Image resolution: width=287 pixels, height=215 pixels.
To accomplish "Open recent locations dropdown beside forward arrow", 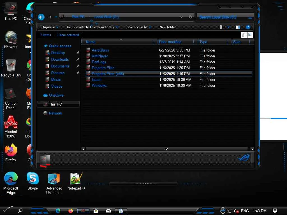I will [x=56, y=17].
